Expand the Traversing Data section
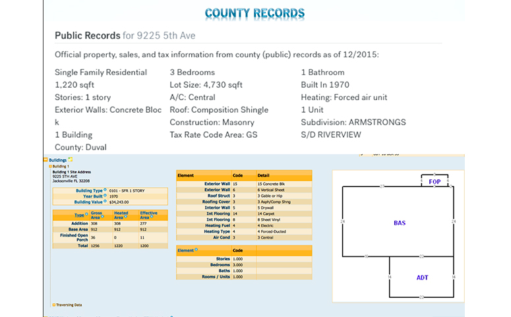Image resolution: width=511 pixels, height=317 pixels. pyautogui.click(x=53, y=305)
